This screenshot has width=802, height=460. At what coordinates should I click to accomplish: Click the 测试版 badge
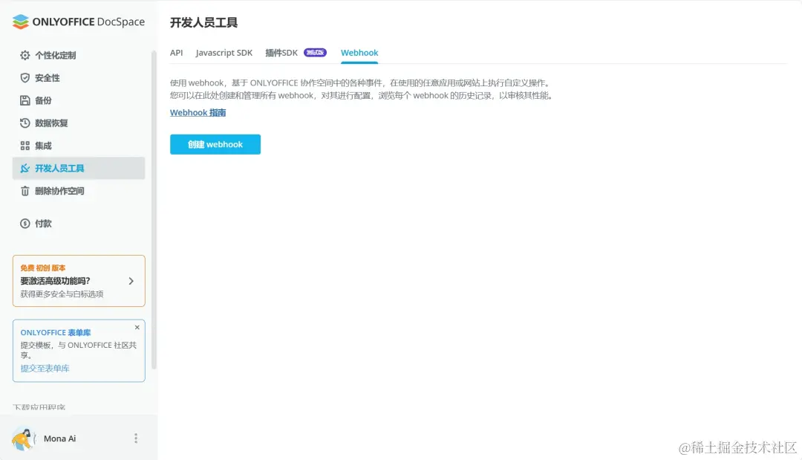pyautogui.click(x=315, y=52)
